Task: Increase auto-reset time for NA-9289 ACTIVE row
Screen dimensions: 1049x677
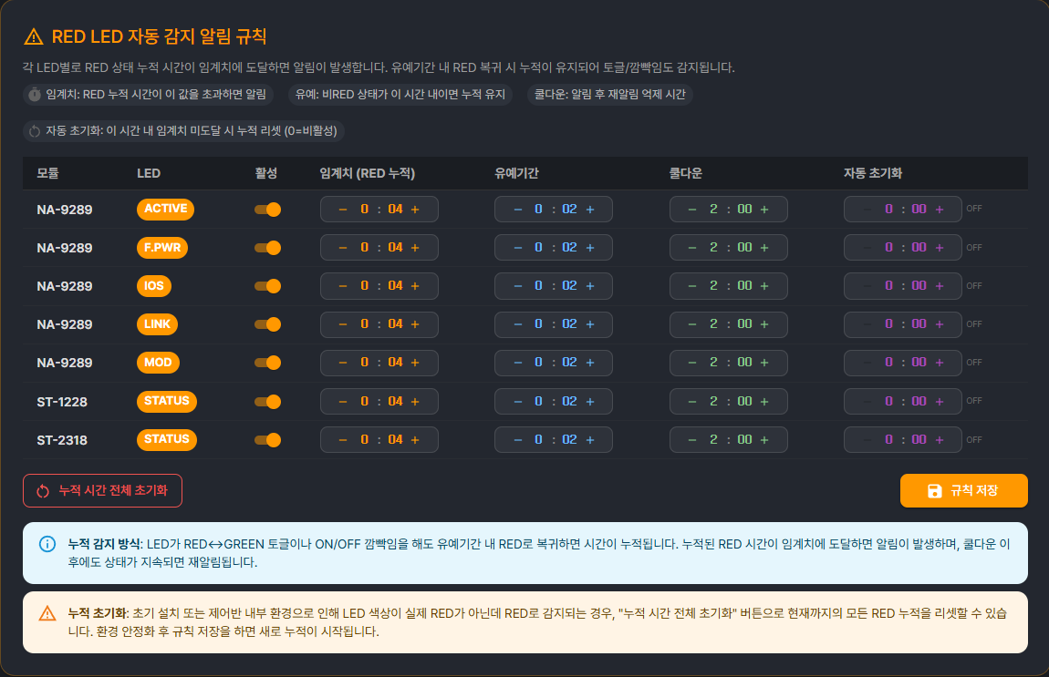Action: (x=940, y=210)
